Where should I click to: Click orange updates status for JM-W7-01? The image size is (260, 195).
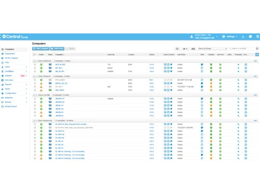click(x=211, y=106)
